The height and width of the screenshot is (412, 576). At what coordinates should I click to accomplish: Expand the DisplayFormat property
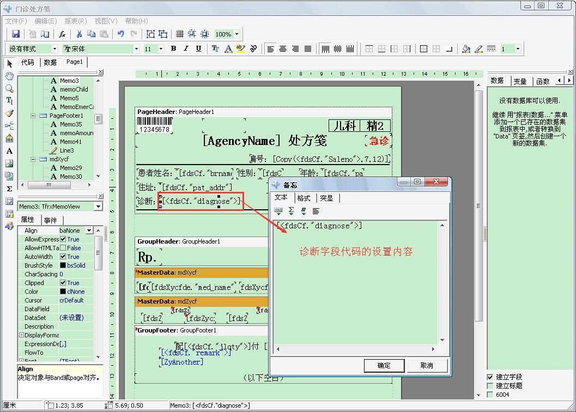(x=21, y=335)
